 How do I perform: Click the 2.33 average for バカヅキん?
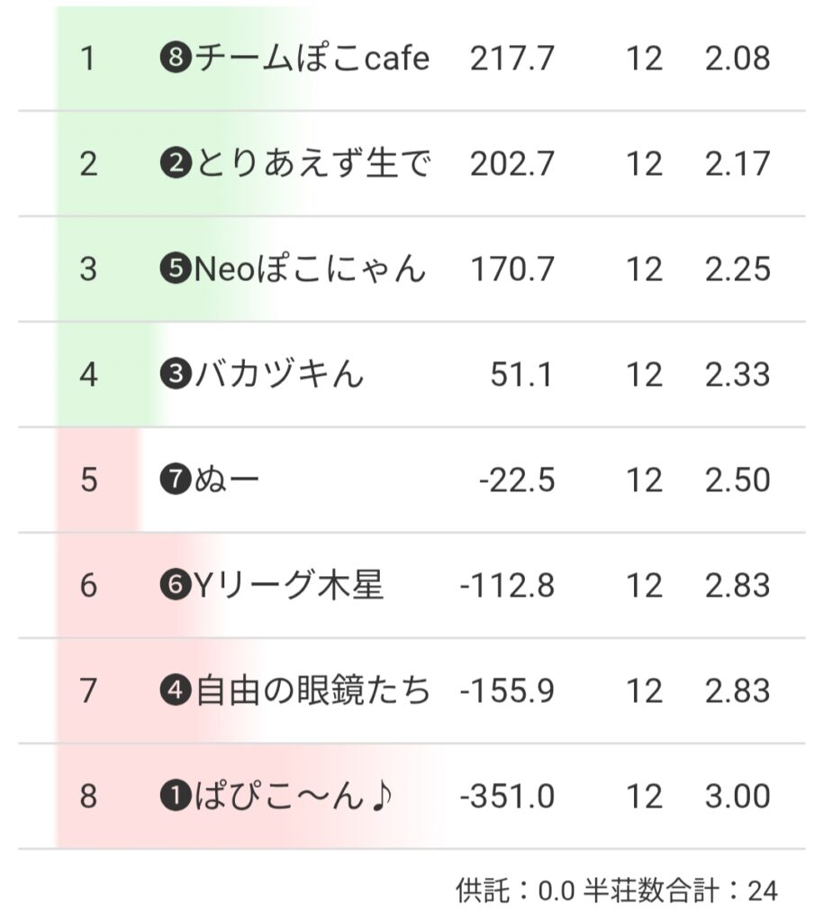click(x=738, y=374)
